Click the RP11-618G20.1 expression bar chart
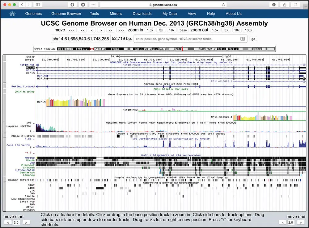 coord(262,116)
